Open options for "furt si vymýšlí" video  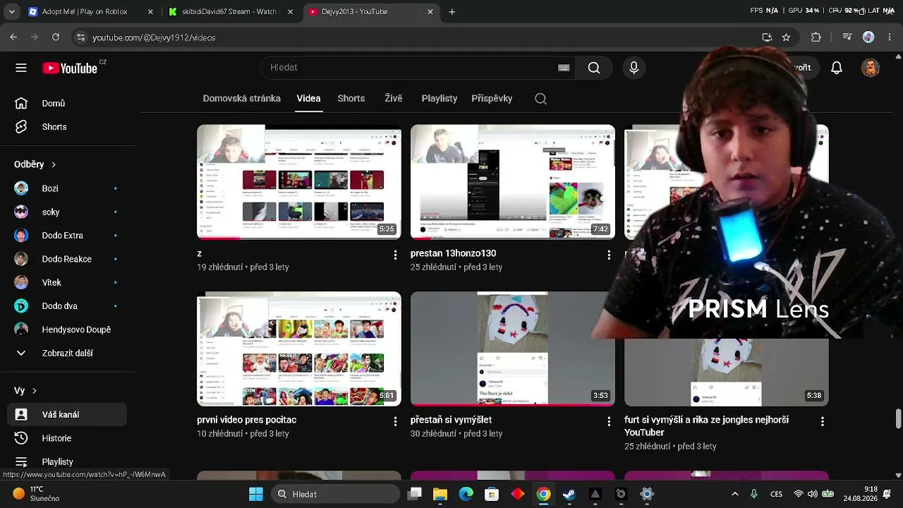coord(823,421)
